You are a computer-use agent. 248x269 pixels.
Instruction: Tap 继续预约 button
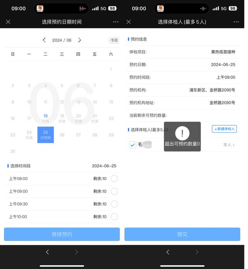point(62,234)
